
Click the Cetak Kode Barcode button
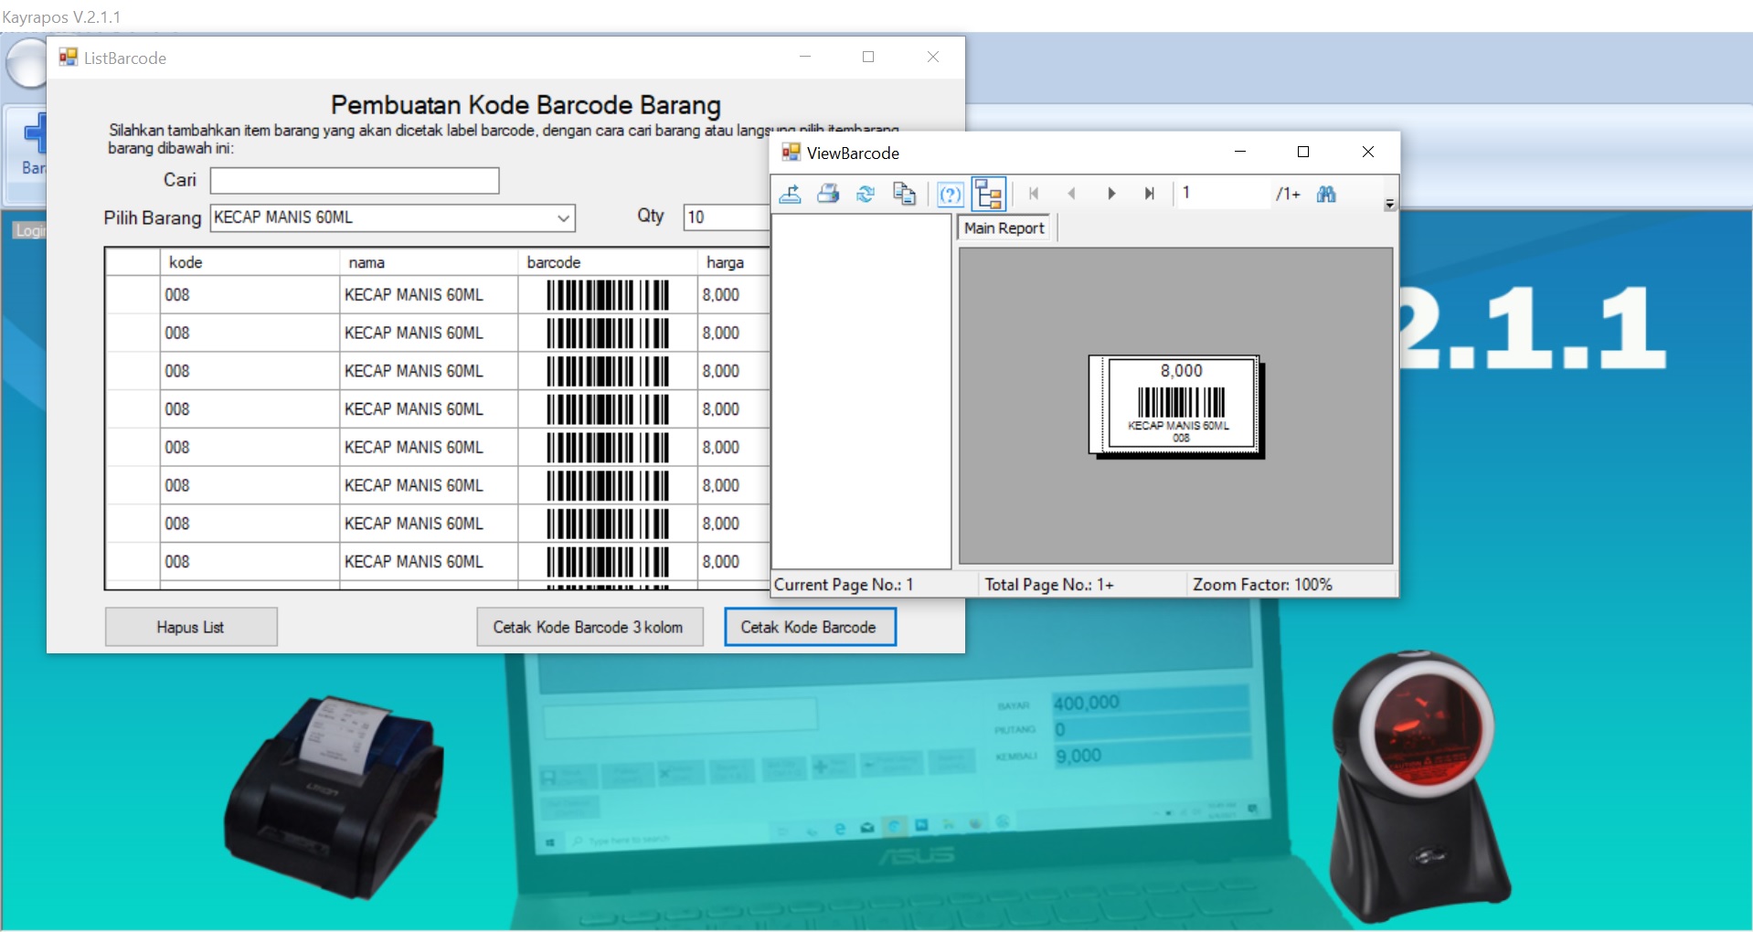pos(809,627)
